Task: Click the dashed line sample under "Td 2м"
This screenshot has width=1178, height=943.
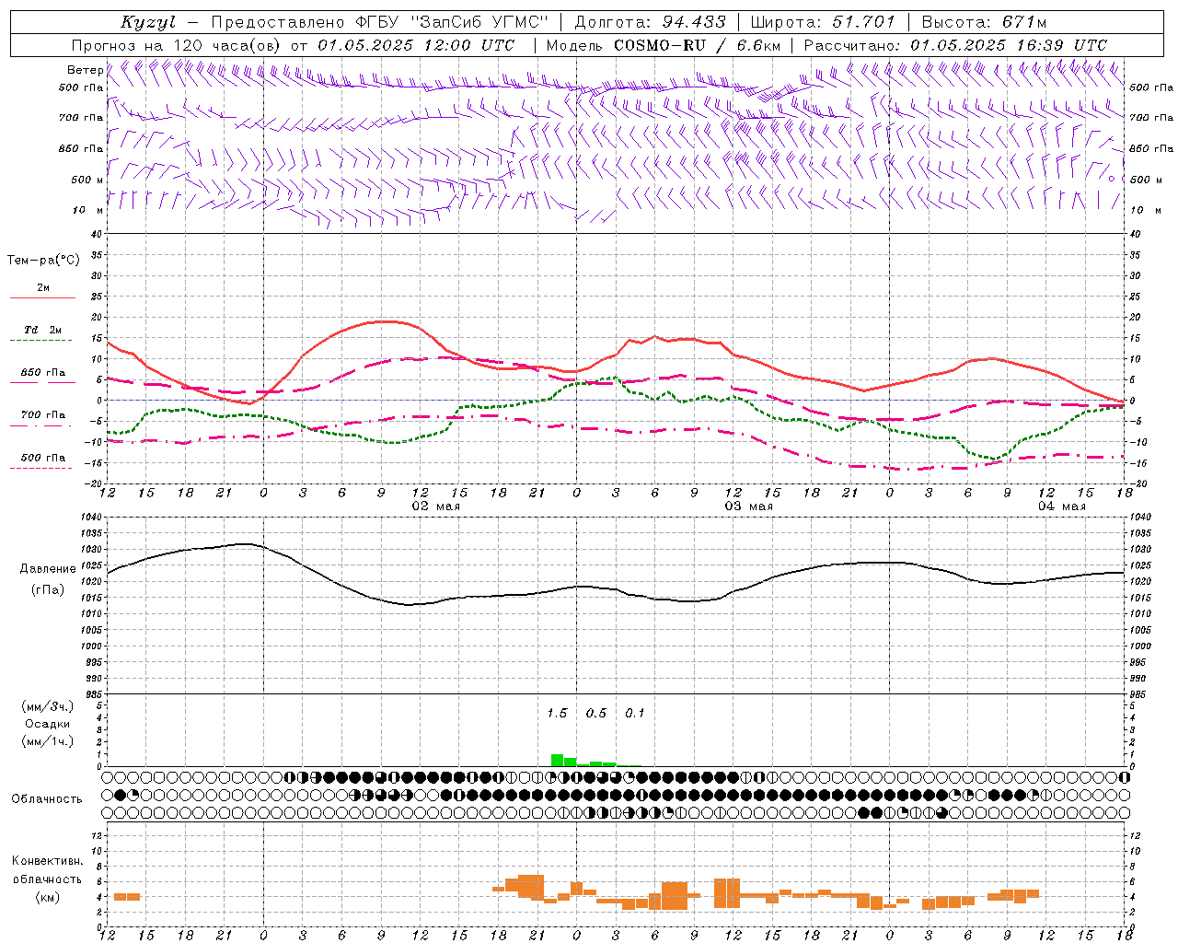Action: pos(41,341)
